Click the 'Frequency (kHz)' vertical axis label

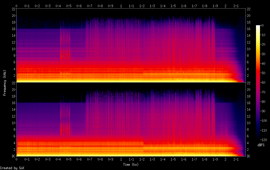tap(5, 82)
